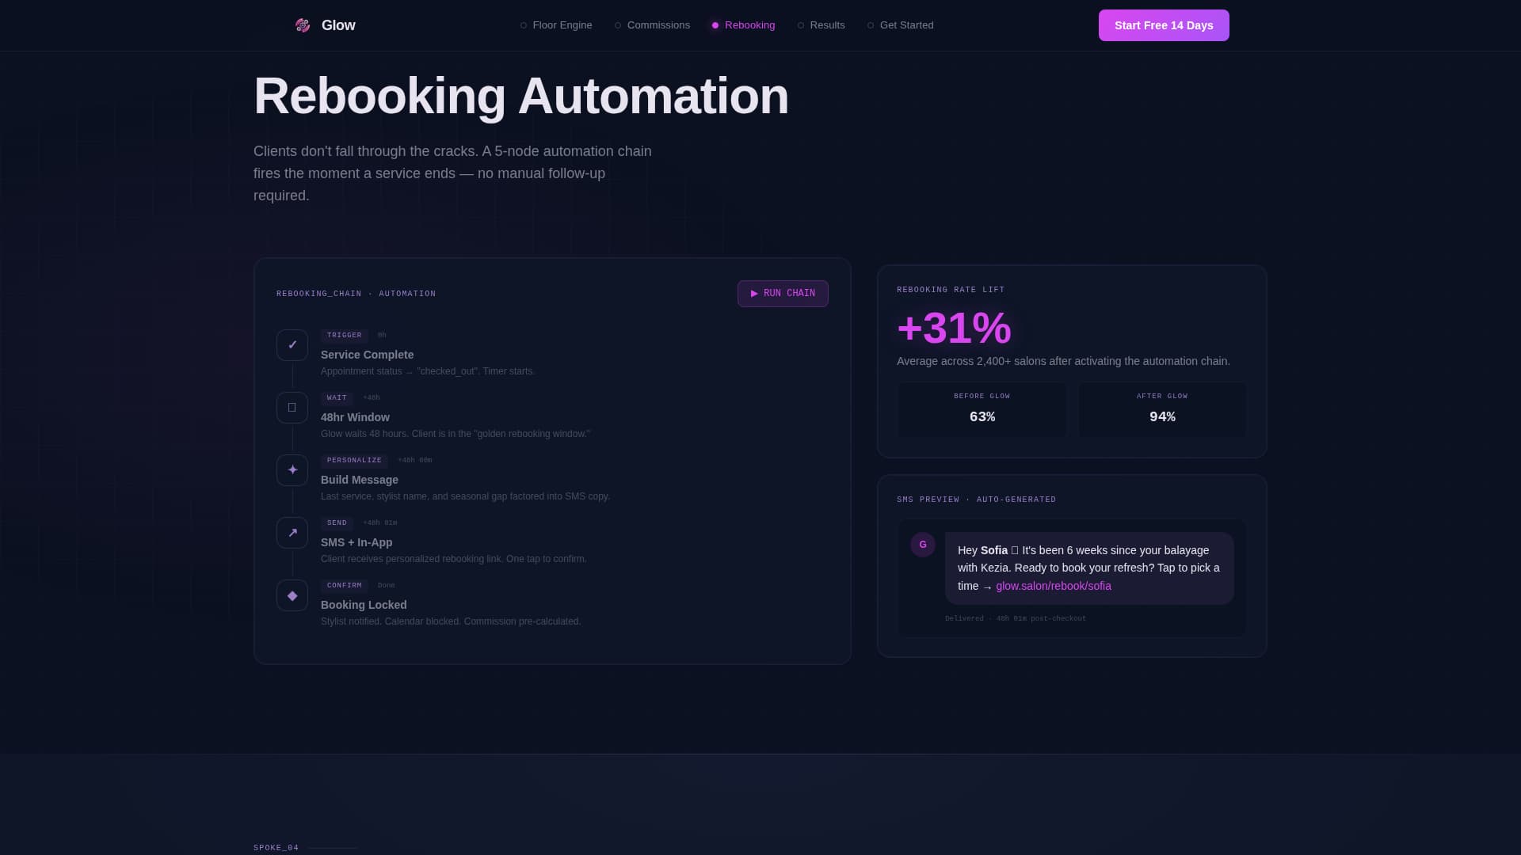Click the +31% rate lift figure
Screen dimensions: 1521x855
954,328
